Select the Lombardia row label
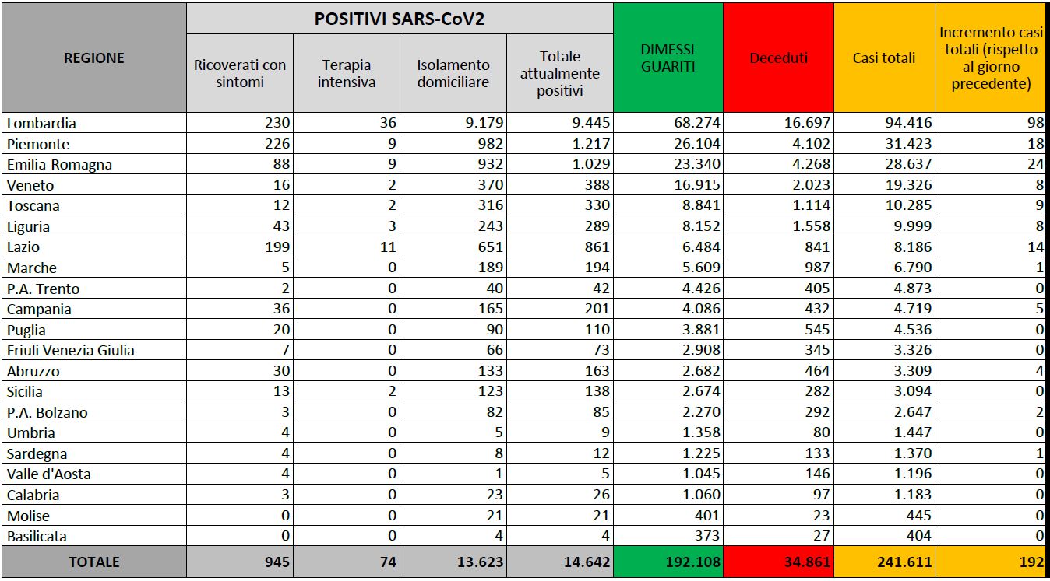Screen dimensions: 1050x581 (x=42, y=124)
